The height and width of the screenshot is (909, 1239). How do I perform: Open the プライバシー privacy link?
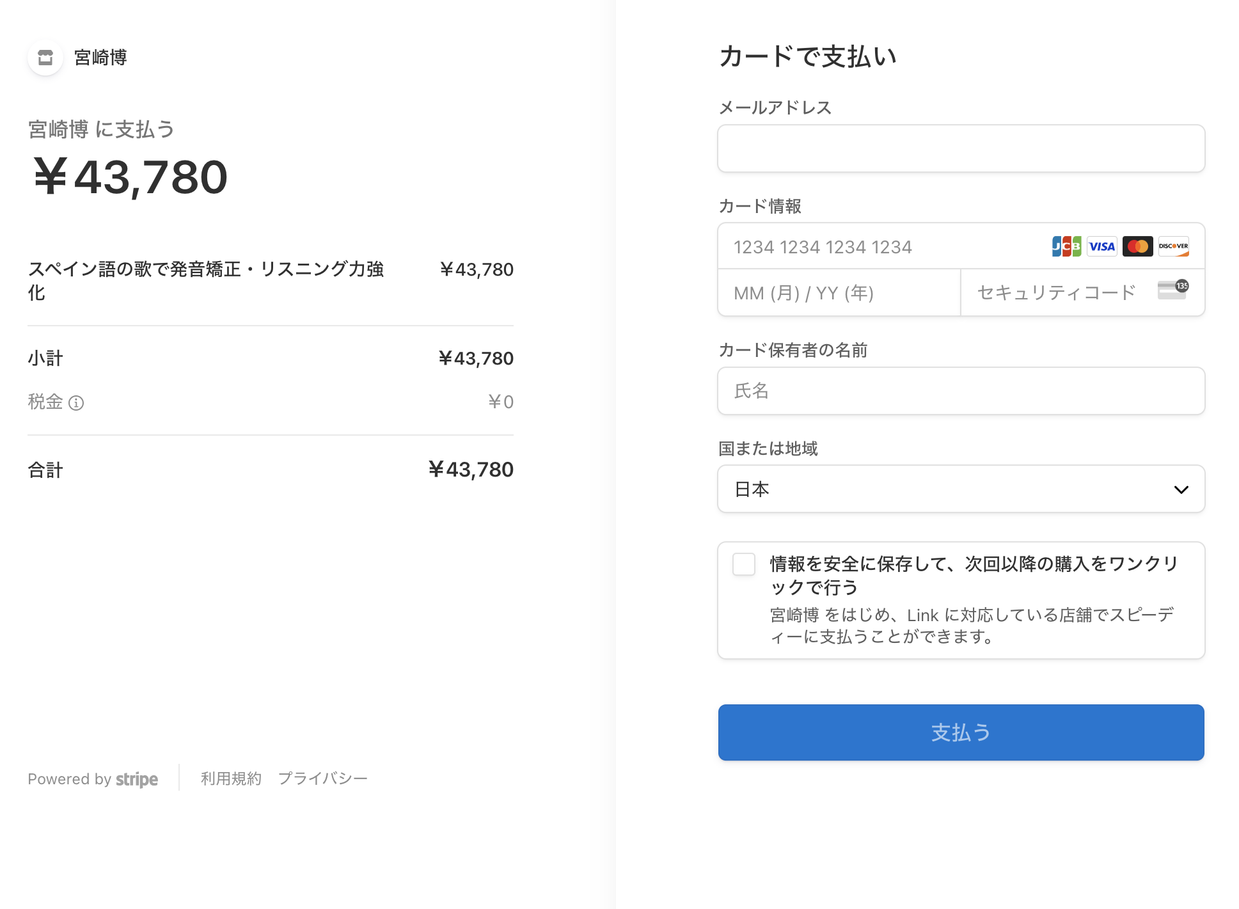pos(323,779)
